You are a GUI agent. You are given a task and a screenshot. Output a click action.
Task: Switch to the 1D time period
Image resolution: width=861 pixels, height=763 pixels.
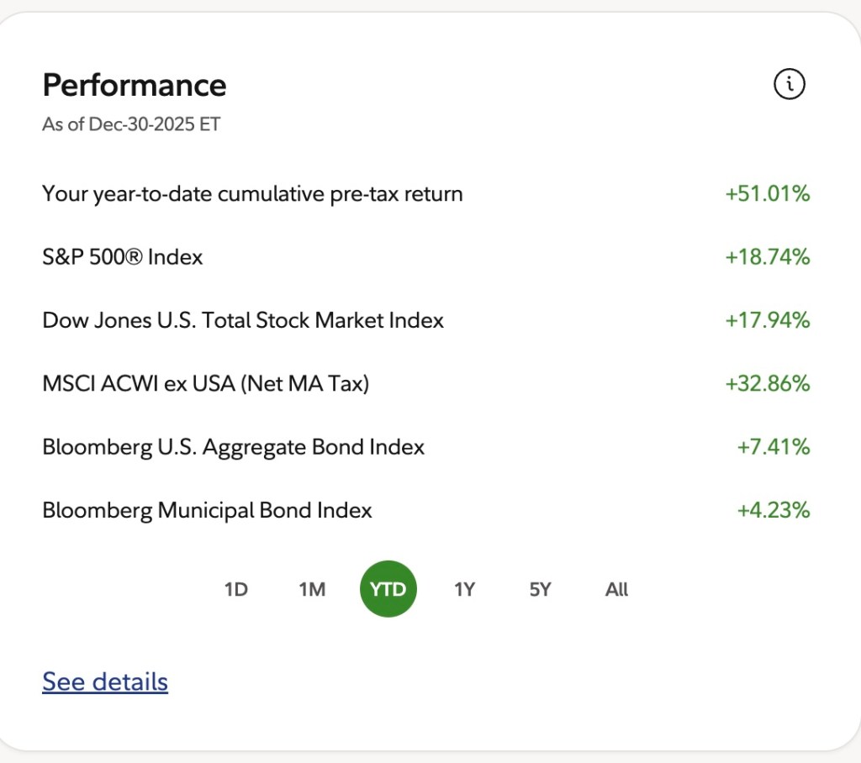(x=236, y=590)
